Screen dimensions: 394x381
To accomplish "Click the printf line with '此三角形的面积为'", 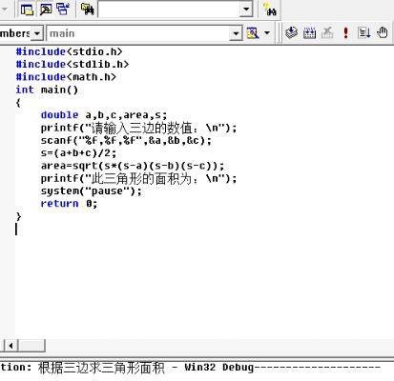I will coord(138,179).
